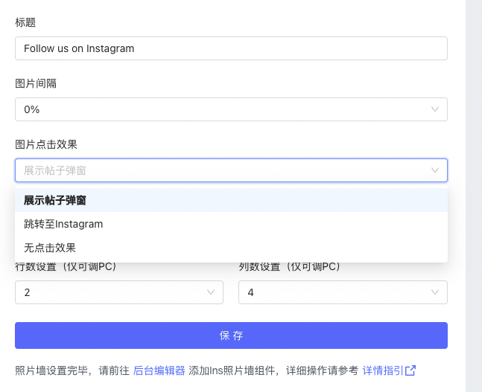Open the 详情指引 link
Viewport: 482px width, 392px height.
click(383, 370)
